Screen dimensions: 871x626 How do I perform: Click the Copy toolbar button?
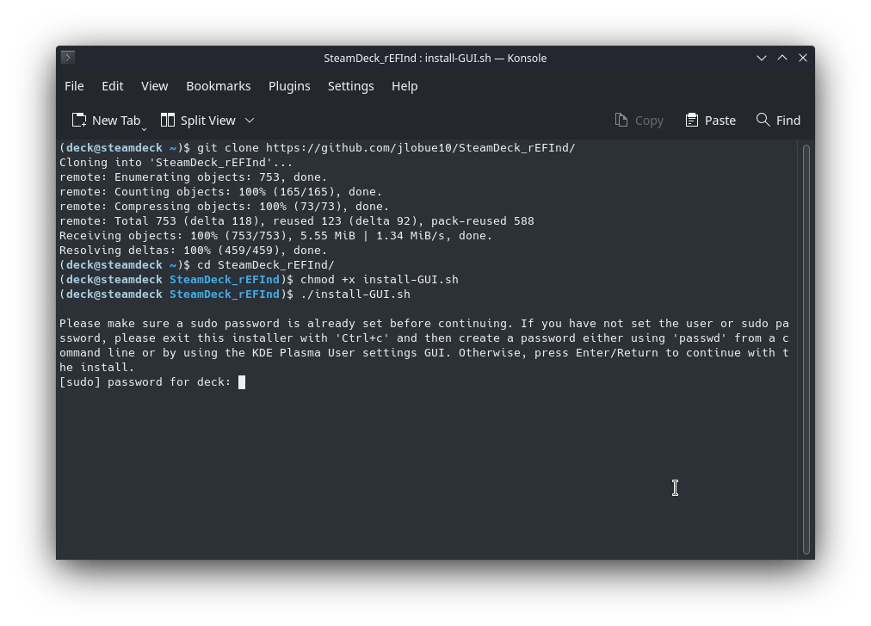639,121
